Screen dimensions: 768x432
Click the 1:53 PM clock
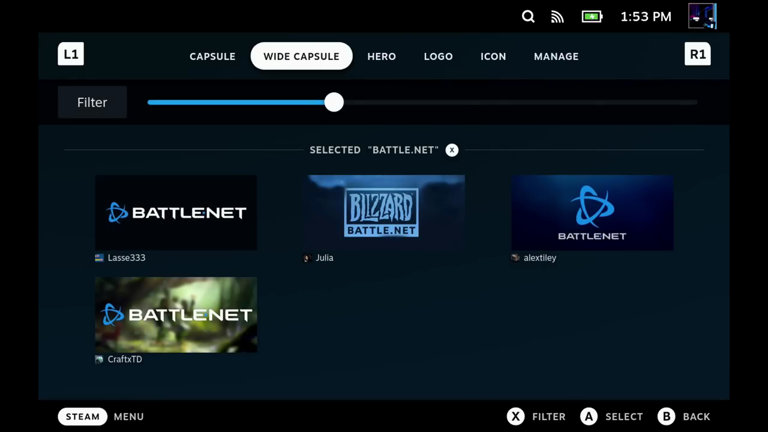click(646, 17)
